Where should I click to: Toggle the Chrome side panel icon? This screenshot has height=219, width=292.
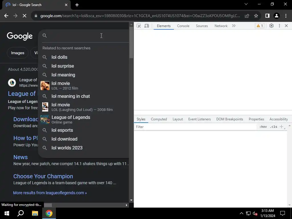click(x=267, y=16)
